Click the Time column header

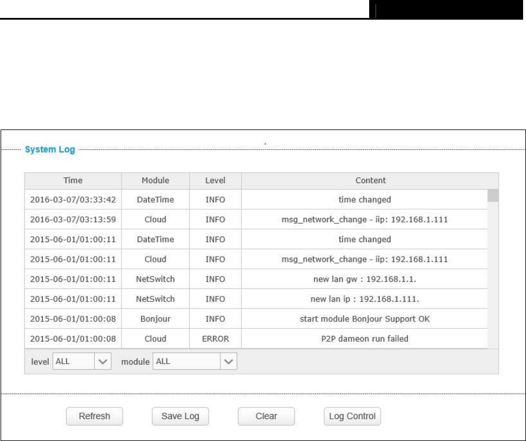[73, 181]
